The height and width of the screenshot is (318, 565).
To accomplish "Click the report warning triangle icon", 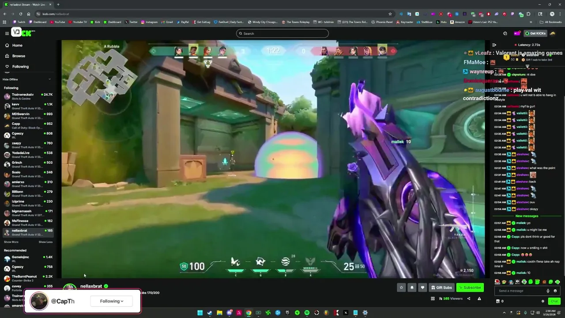I will 479,299.
